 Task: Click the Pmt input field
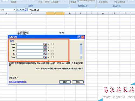tap(30, 47)
